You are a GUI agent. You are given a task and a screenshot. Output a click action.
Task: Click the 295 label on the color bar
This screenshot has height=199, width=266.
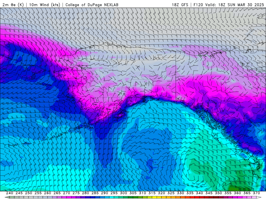114,193
